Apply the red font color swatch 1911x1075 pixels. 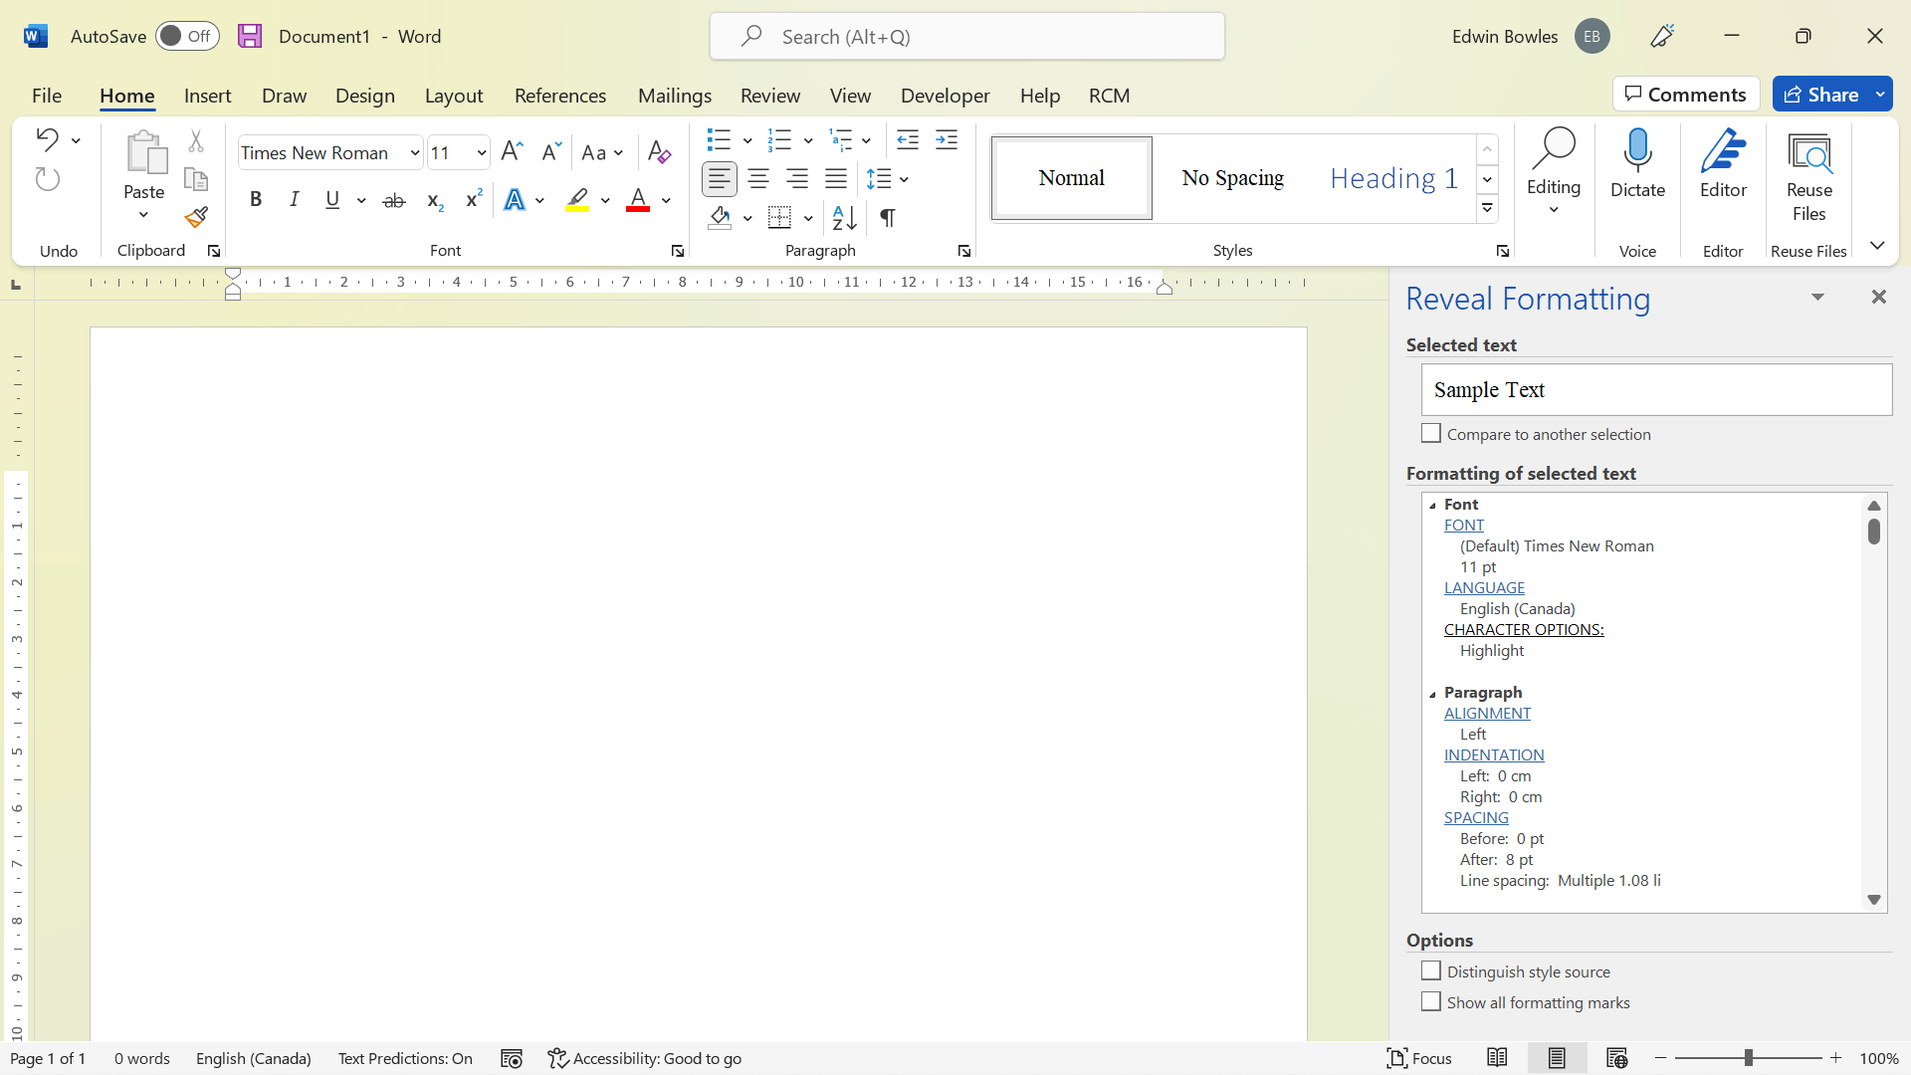[638, 200]
